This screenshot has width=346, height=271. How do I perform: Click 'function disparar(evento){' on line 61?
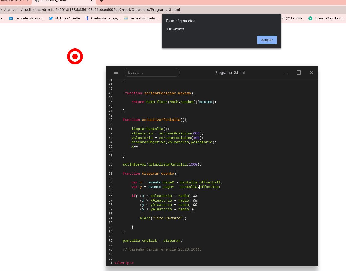click(151, 174)
